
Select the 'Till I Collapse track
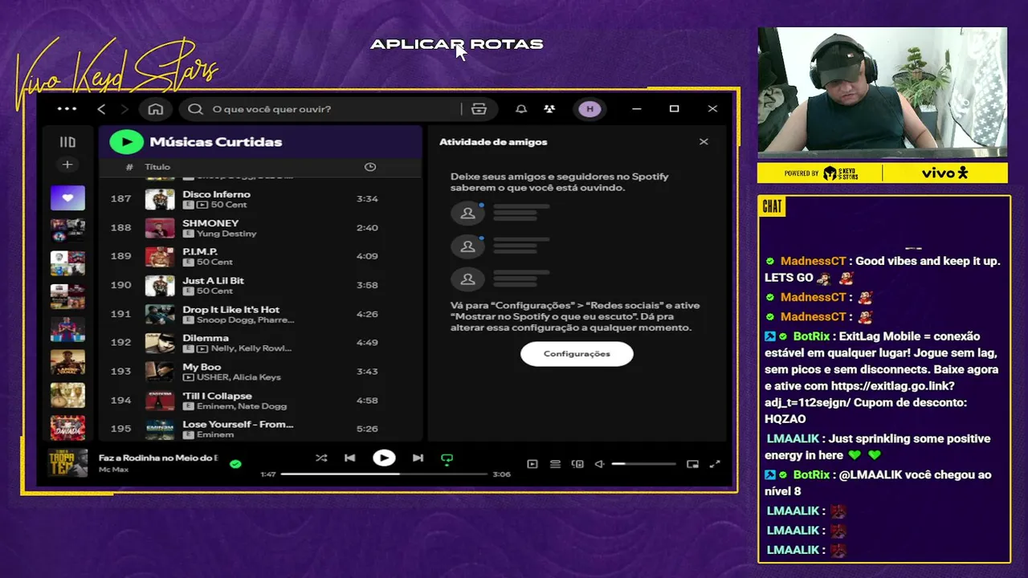point(259,401)
